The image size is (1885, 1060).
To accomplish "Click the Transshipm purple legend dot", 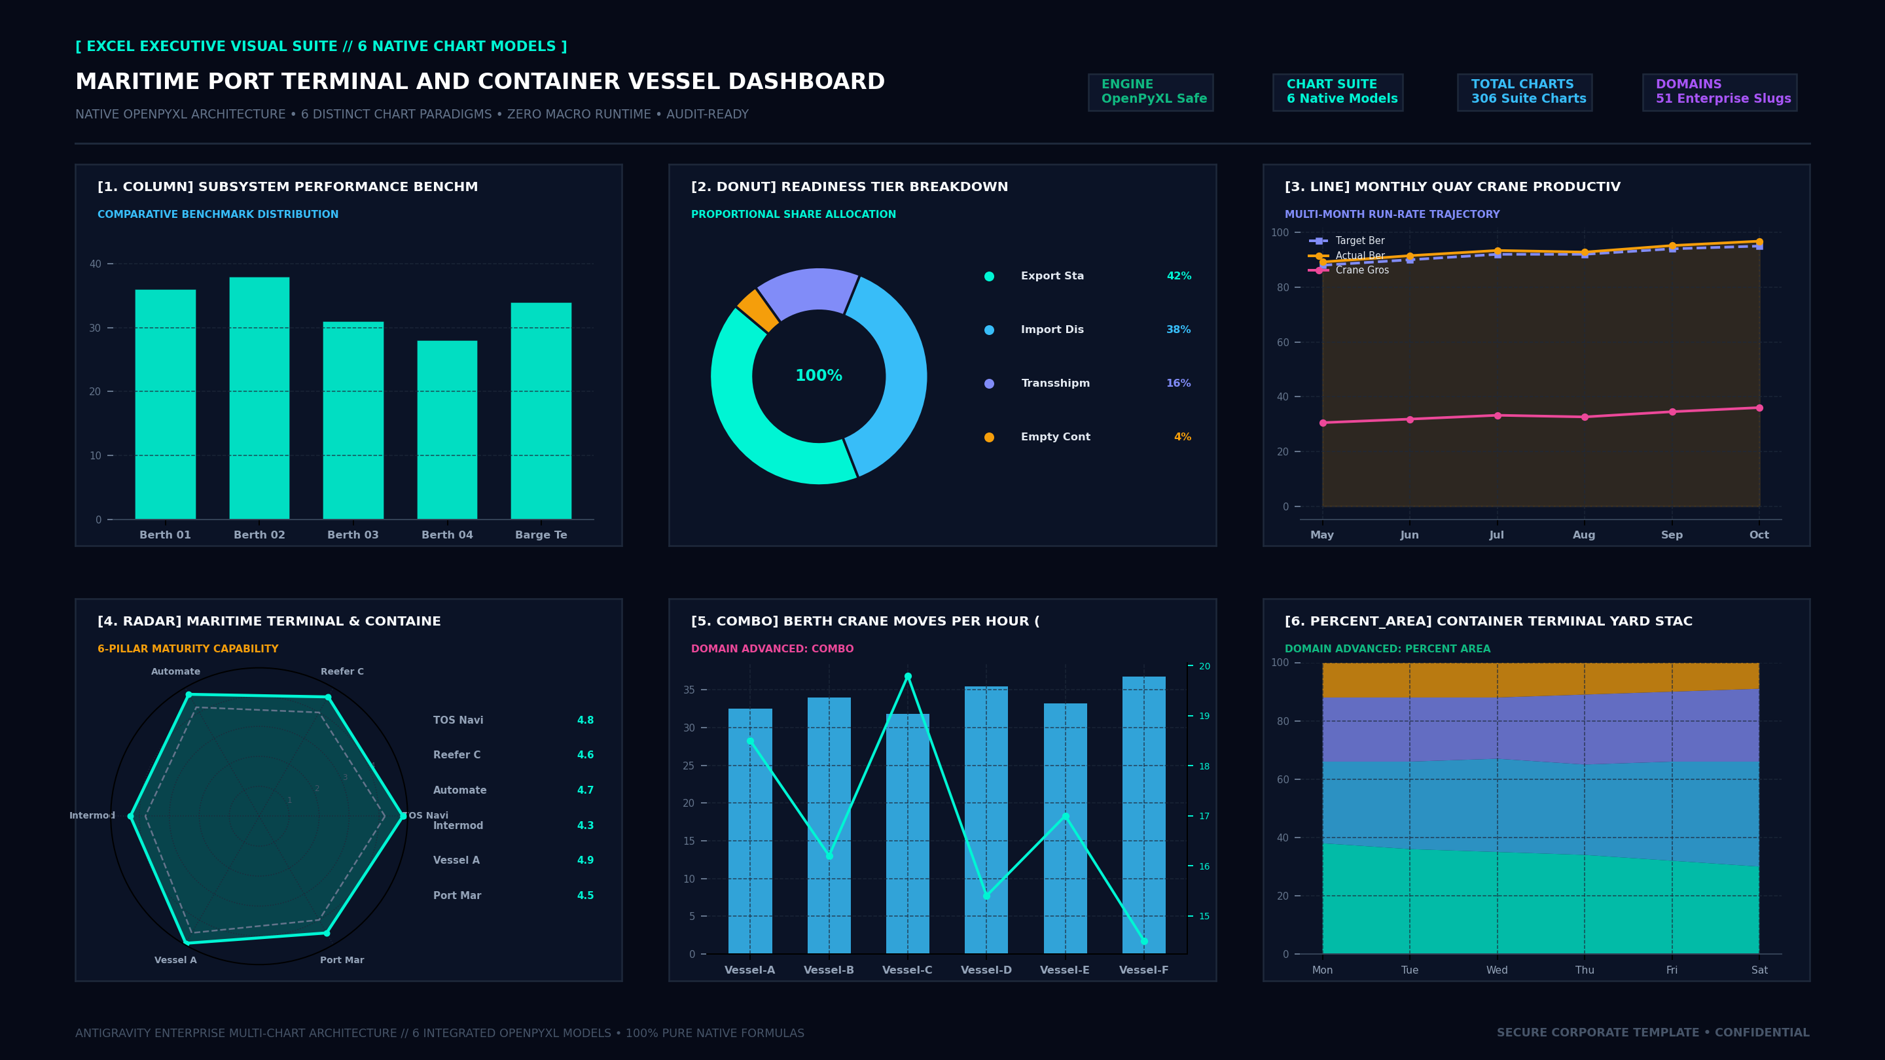I will coord(990,383).
